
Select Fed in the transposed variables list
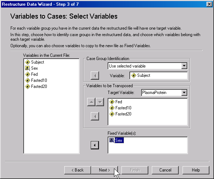pyautogui.click(x=116, y=102)
